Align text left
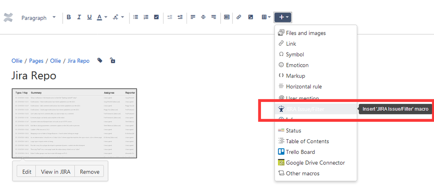The width and height of the screenshot is (434, 186). click(x=193, y=17)
